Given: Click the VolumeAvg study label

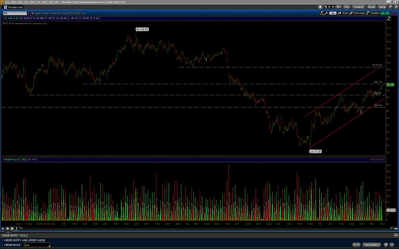Looking at the screenshot, I should coord(11,160).
